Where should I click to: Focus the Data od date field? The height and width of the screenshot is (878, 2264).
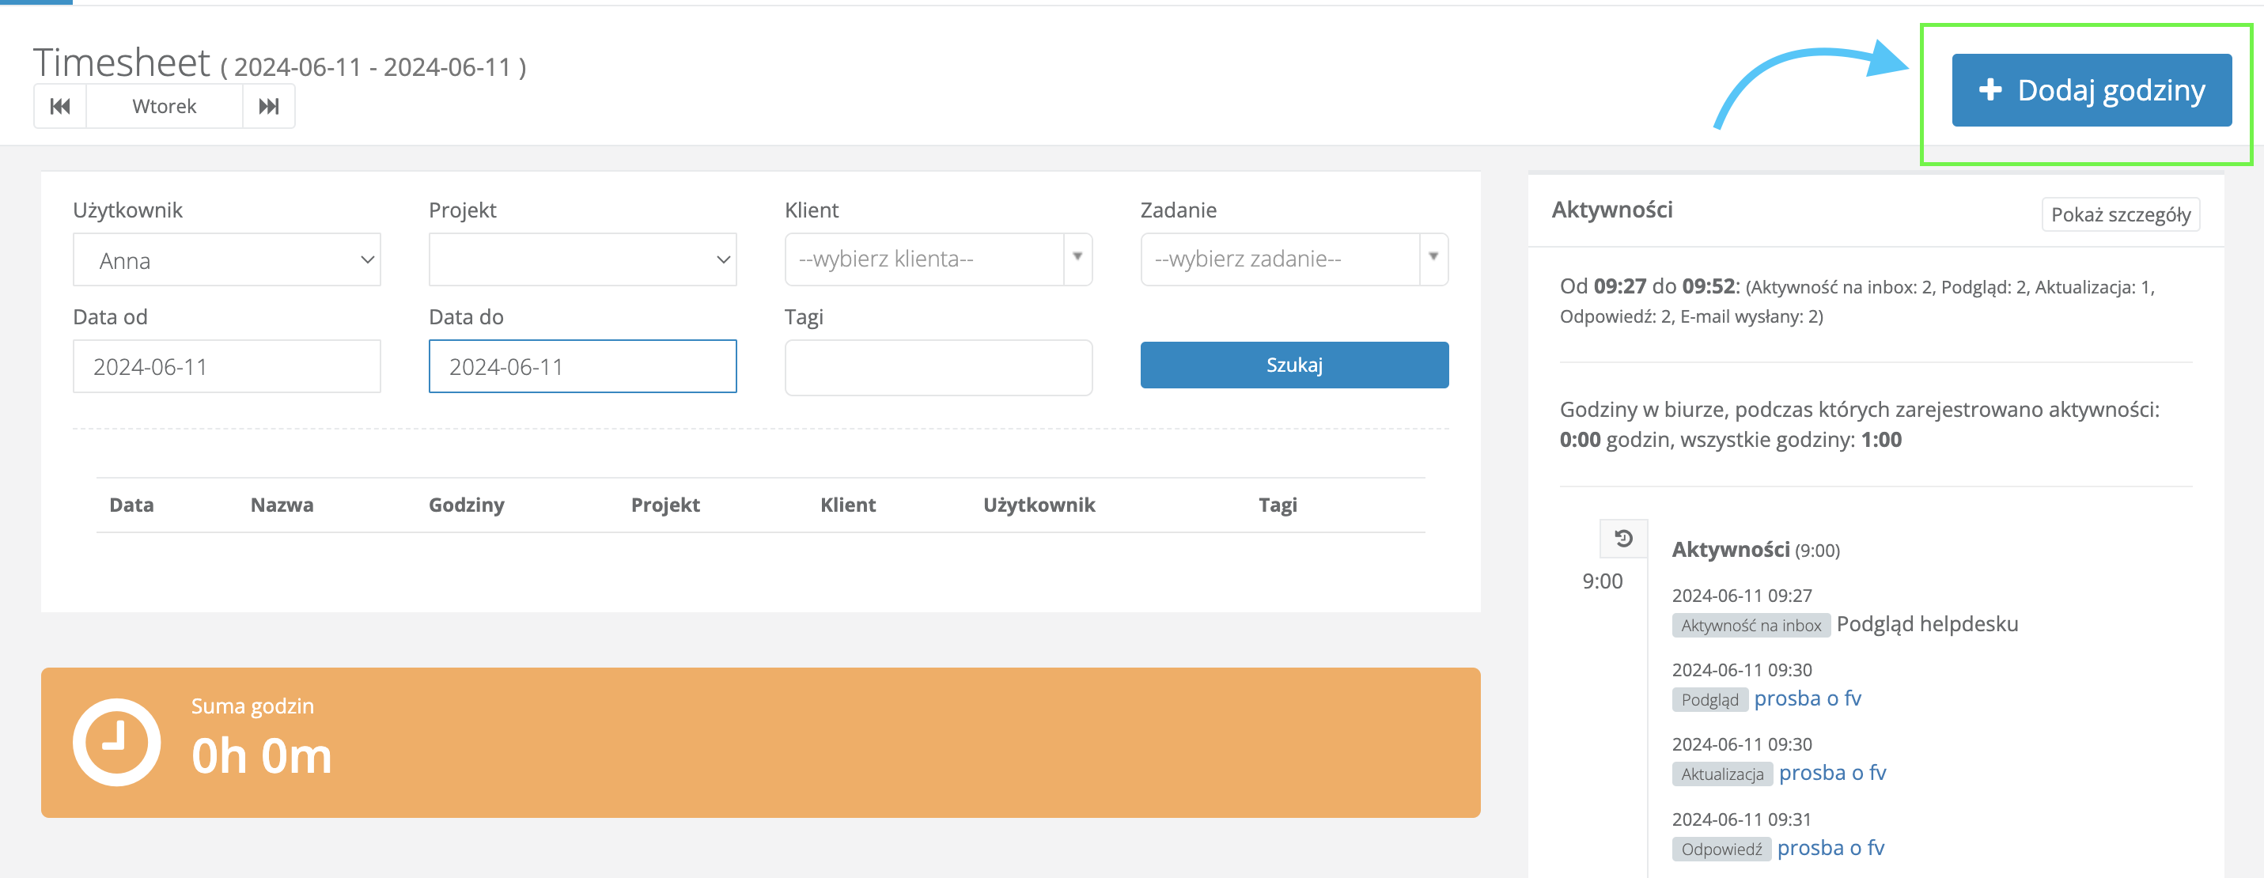[227, 366]
